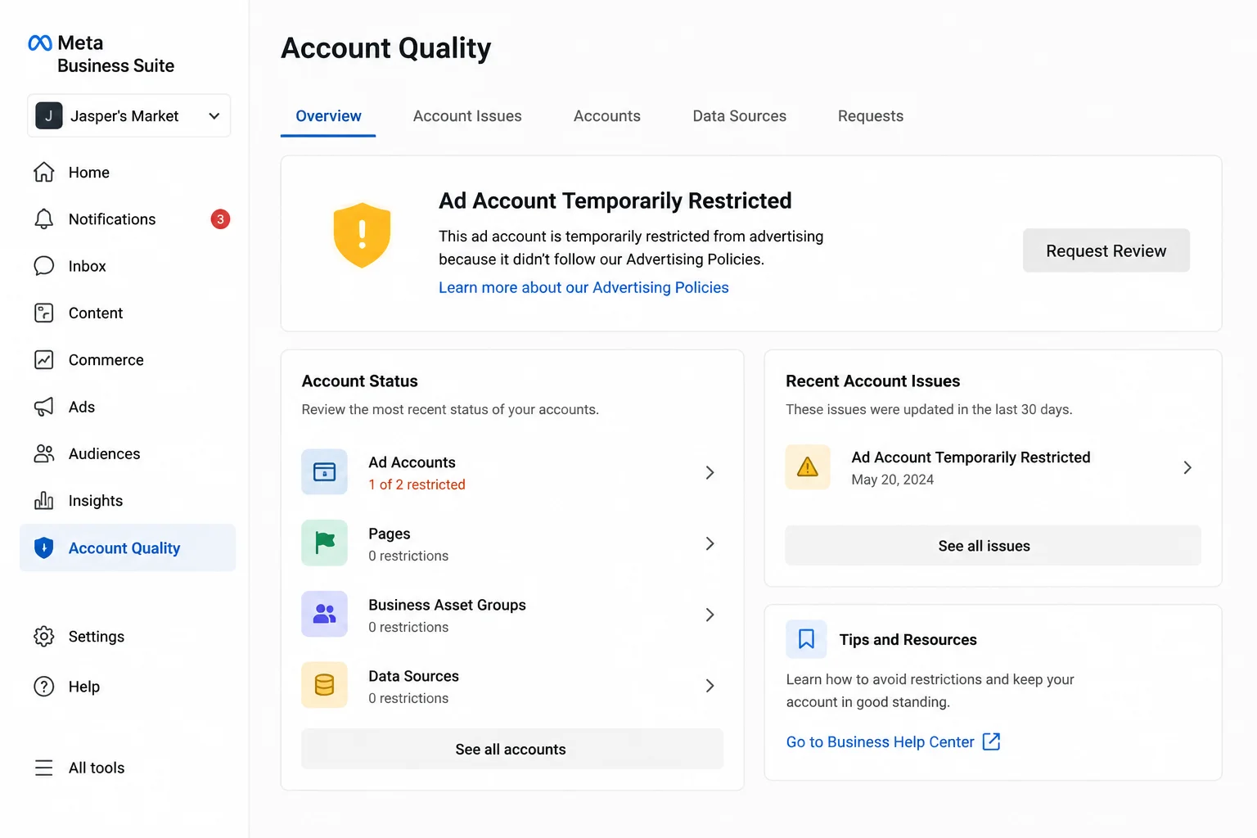Click the Business Asset Groups purple icon
Image resolution: width=1257 pixels, height=838 pixels.
pyautogui.click(x=325, y=614)
